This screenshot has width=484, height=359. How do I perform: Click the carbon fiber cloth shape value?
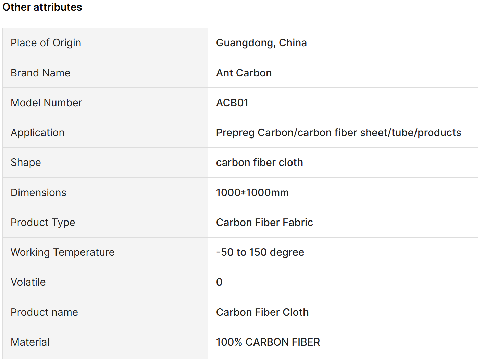click(x=259, y=163)
